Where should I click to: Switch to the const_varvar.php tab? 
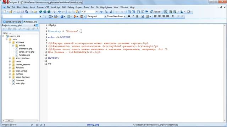(12, 22)
